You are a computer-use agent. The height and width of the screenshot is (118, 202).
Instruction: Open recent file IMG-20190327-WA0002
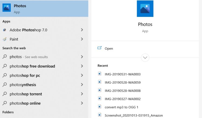point(123,99)
